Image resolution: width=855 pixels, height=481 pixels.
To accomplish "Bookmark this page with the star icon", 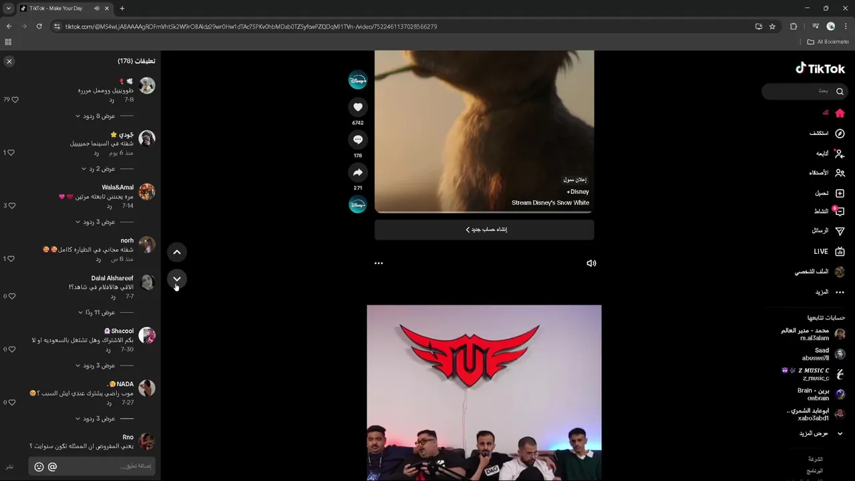I will click(x=772, y=26).
